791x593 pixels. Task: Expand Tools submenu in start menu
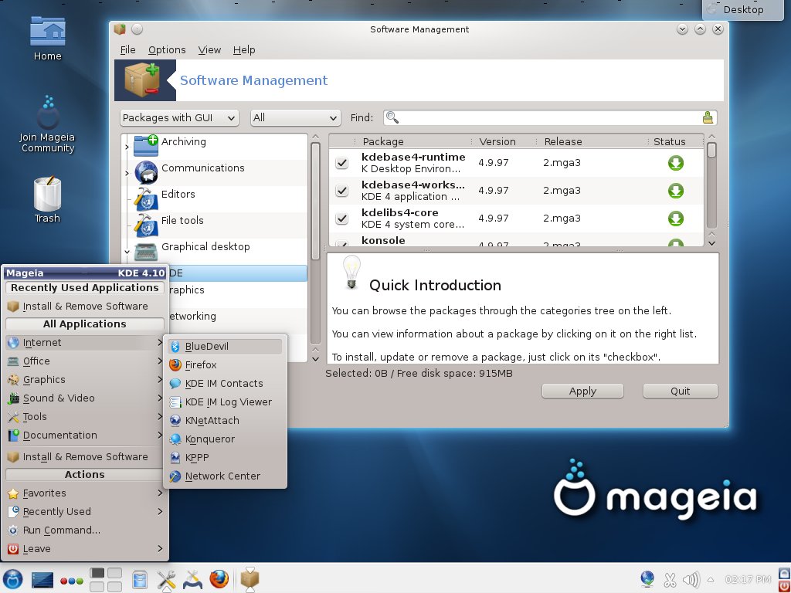tap(85, 417)
